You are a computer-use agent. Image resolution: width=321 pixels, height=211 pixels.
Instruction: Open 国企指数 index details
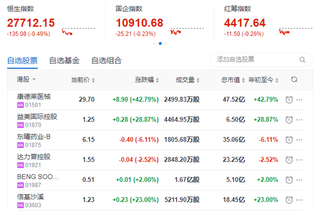(129, 9)
